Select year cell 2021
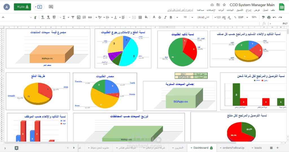This screenshot has width=289, height=152. pyautogui.click(x=184, y=74)
